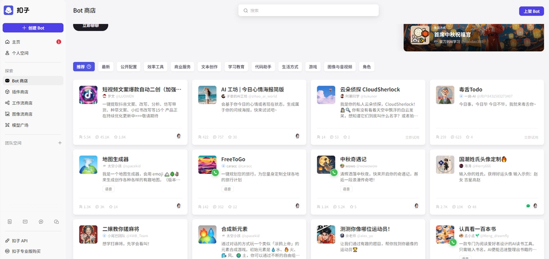The image size is (549, 259).
Task: Open the 首席中秋祝福官 banner
Action: click(x=474, y=38)
